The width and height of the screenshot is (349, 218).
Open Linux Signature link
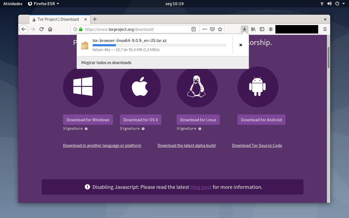pyautogui.click(x=186, y=129)
